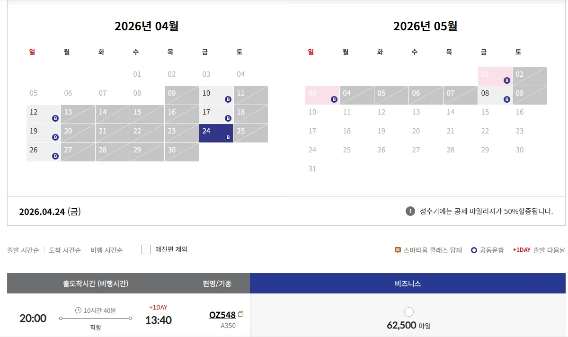Click the B badge on May 8

click(506, 99)
